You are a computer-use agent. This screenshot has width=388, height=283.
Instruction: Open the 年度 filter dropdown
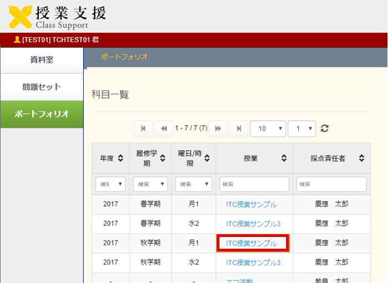[x=110, y=184]
